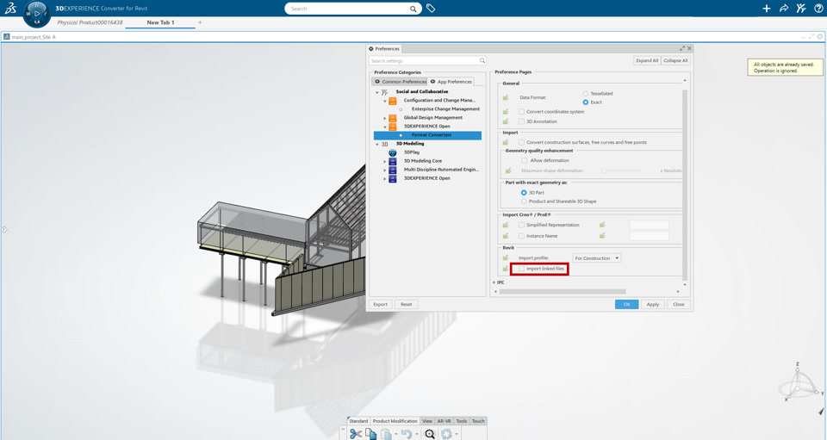Collapse the 3D Modeling tree node

pyautogui.click(x=377, y=144)
